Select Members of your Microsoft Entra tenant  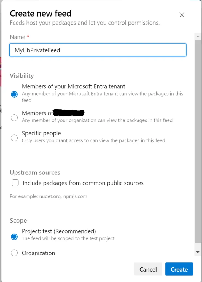click(14, 94)
